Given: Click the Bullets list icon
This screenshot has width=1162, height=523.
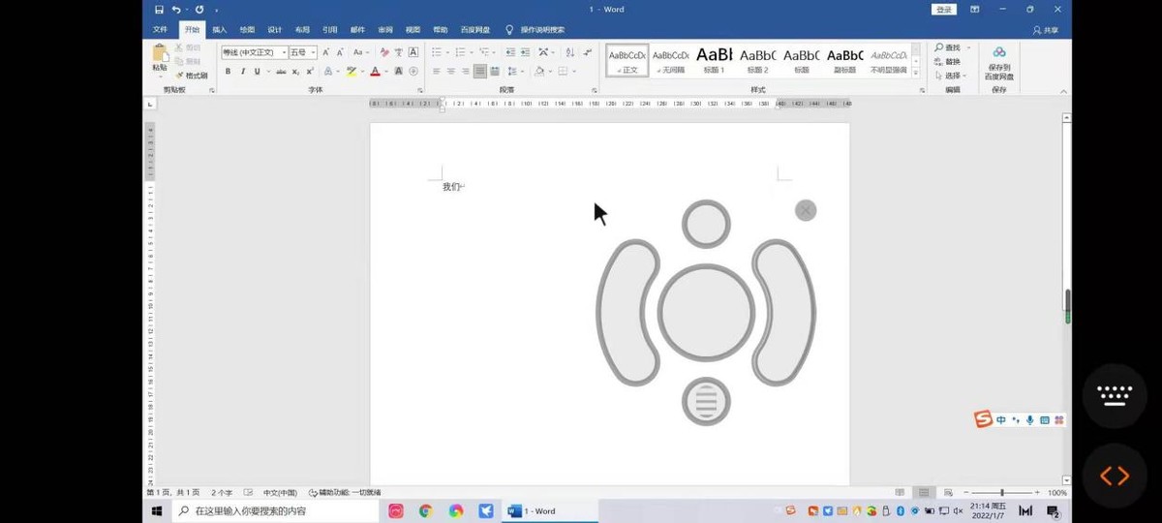Looking at the screenshot, I should coord(437,52).
